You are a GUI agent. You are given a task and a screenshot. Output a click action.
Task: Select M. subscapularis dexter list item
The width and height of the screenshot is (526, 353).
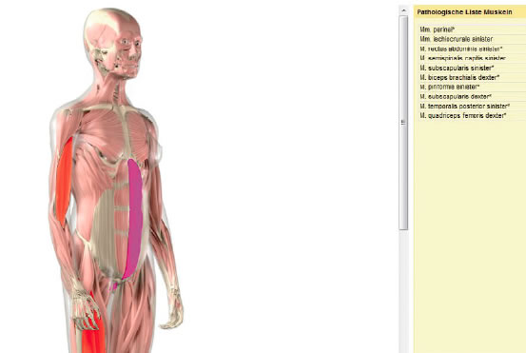pyautogui.click(x=456, y=97)
